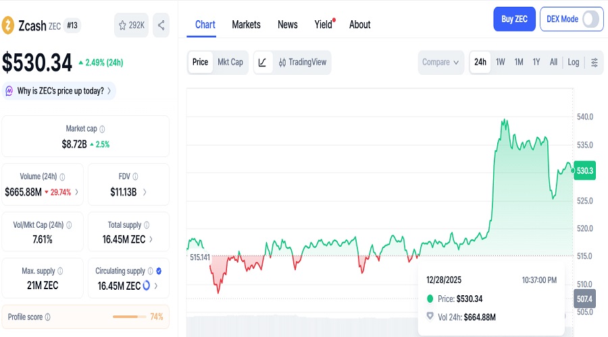This screenshot has width=608, height=337.
Task: Click the 29.74% volume change text
Action: (x=61, y=192)
